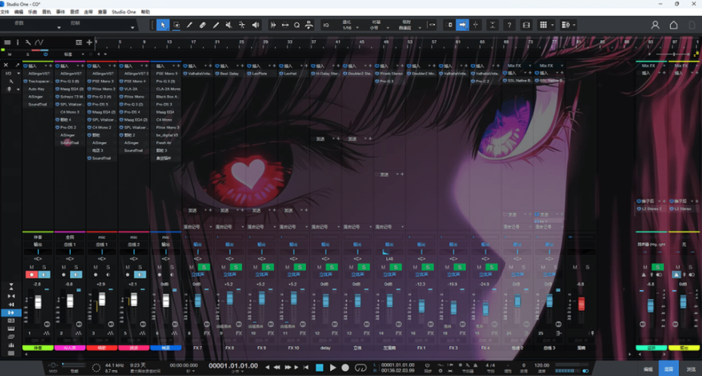
Task: Open the track list icon beside add button
Action: (78, 42)
